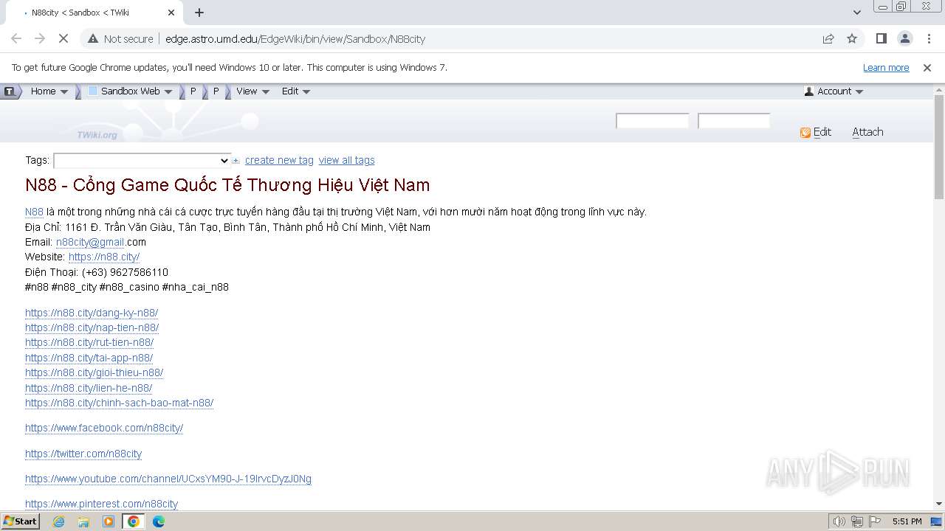Open the Home dropdown menu
The image size is (945, 531).
49,91
